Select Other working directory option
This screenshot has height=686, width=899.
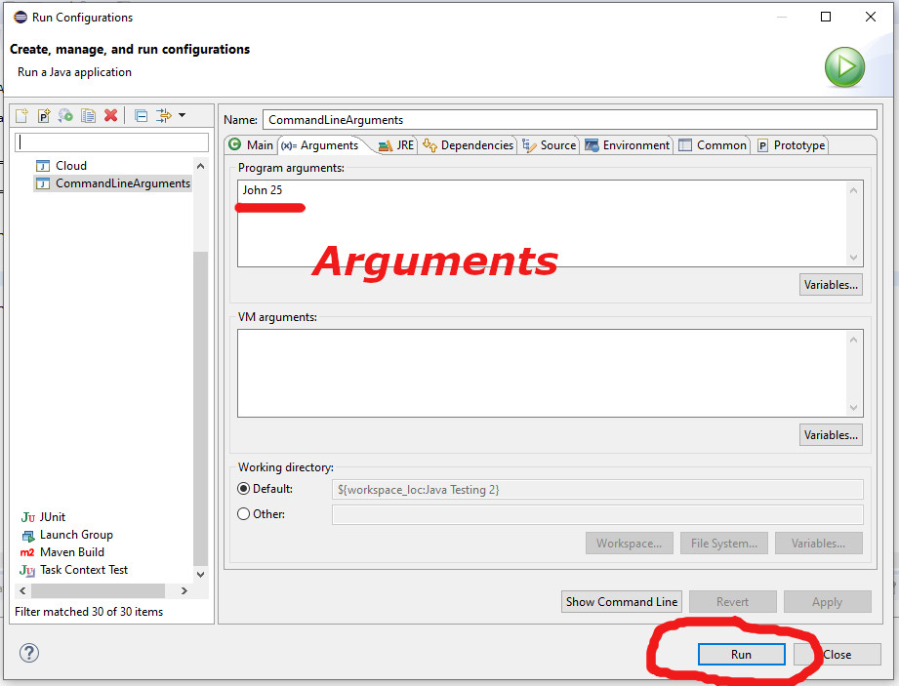243,514
